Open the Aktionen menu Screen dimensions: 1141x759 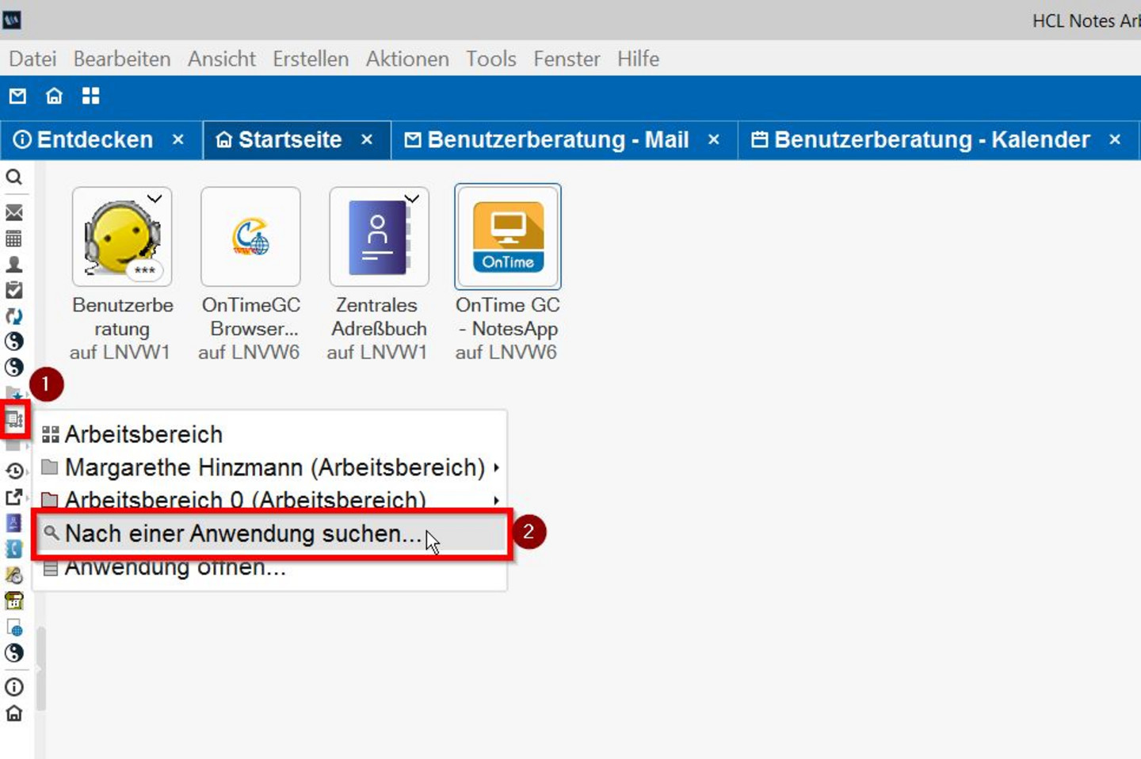tap(407, 59)
